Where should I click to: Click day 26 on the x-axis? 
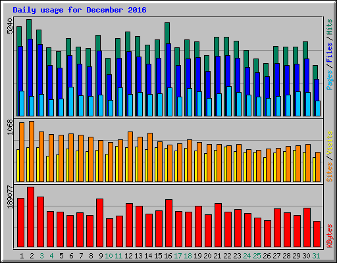pos(267,256)
